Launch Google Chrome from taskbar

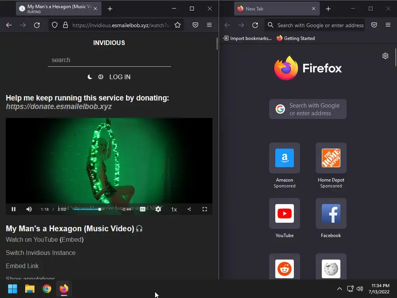[47, 289]
